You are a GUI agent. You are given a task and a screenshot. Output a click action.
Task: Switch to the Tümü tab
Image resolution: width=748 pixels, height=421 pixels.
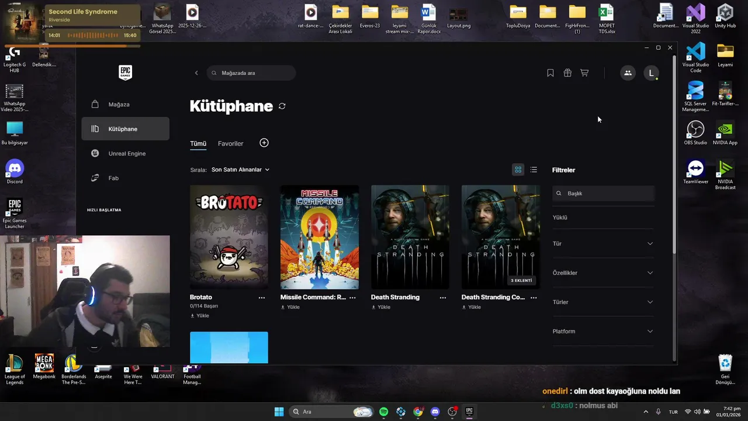[x=198, y=144]
